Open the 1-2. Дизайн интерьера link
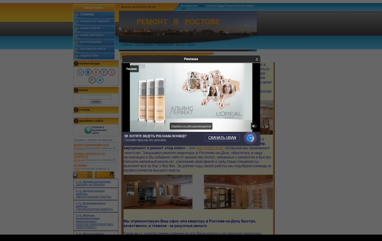382x241 pixels. point(94,183)
